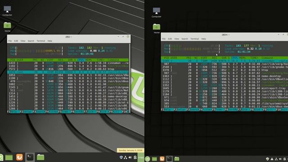Viewport: 288px width, 162px height.
Task: Open View menu in left terminal
Action: 23,41
